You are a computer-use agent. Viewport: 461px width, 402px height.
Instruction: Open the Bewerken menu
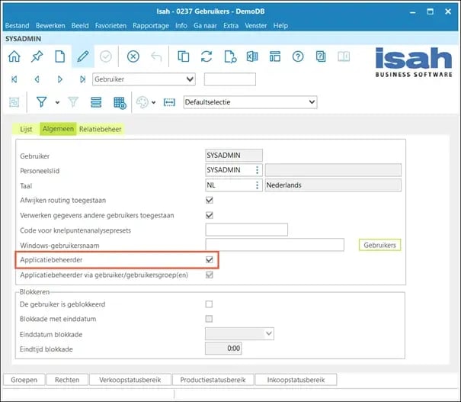[x=50, y=26]
